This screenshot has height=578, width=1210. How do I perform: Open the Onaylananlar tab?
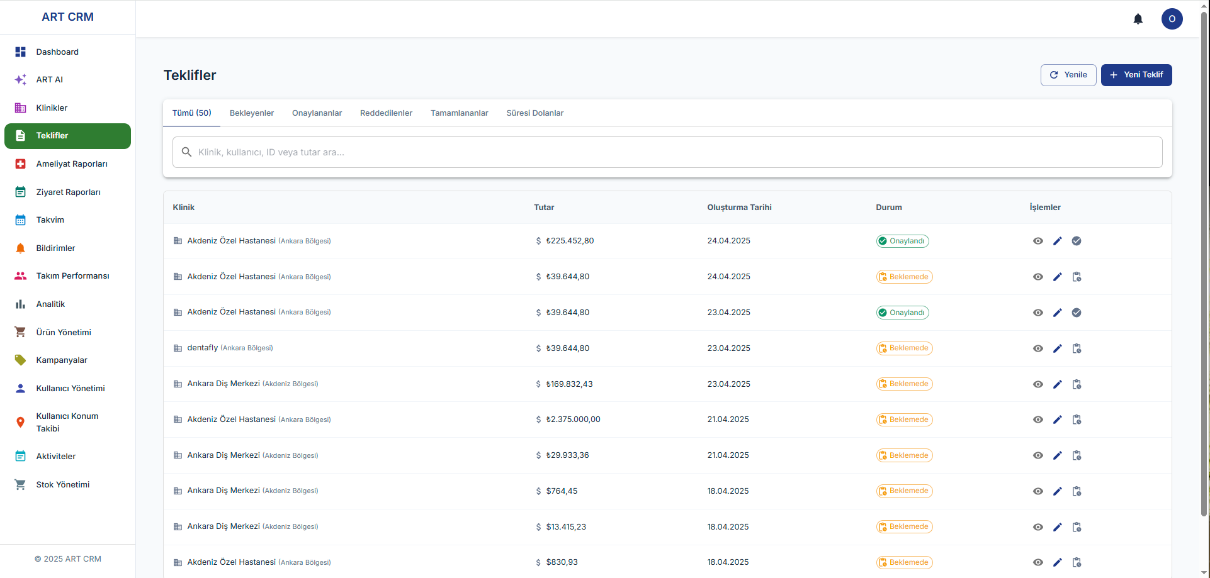[317, 113]
